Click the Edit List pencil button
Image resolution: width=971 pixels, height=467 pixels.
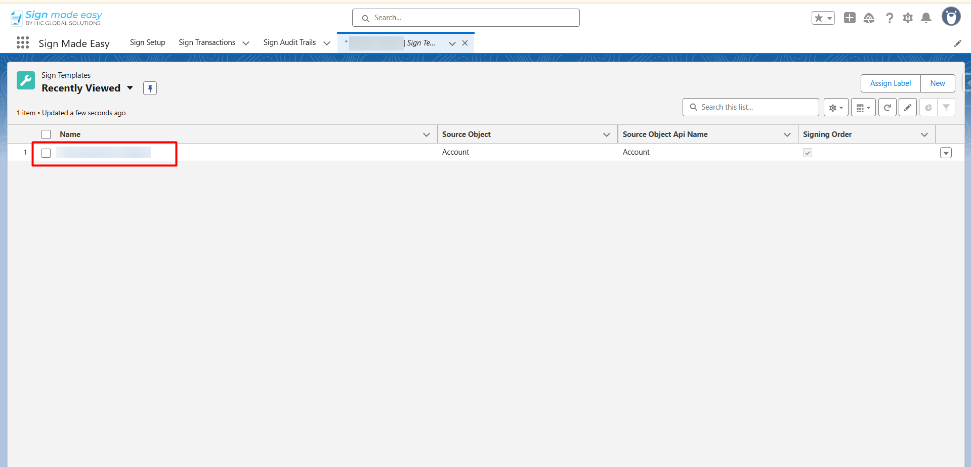click(x=908, y=108)
